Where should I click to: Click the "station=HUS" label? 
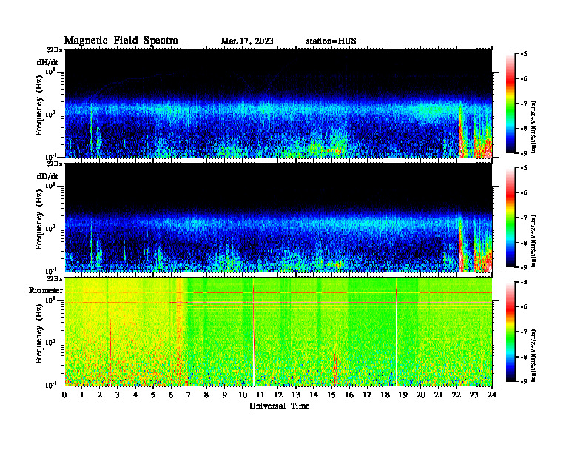pyautogui.click(x=331, y=41)
